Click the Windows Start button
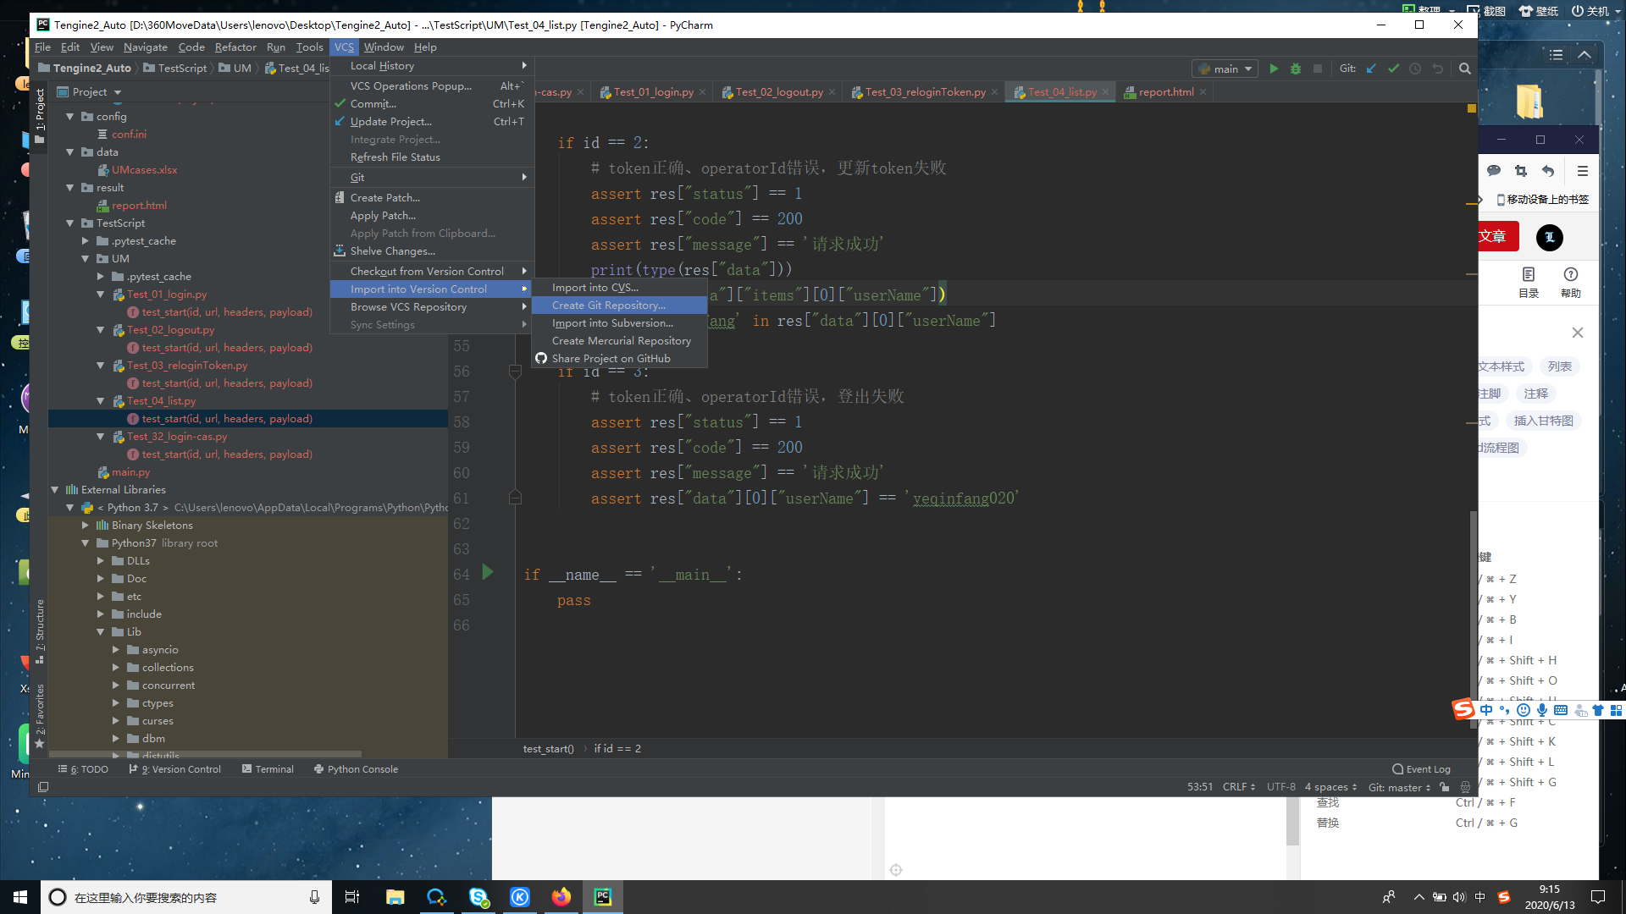Image resolution: width=1626 pixels, height=914 pixels. tap(20, 897)
